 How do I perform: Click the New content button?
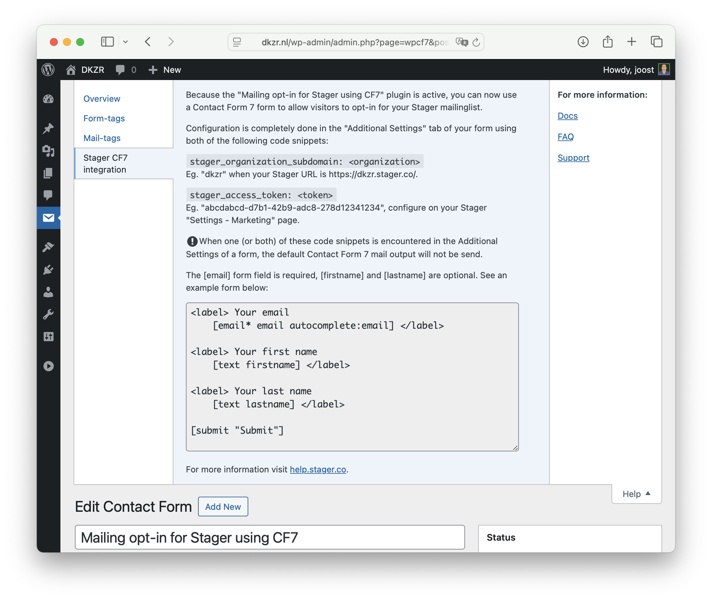click(165, 70)
